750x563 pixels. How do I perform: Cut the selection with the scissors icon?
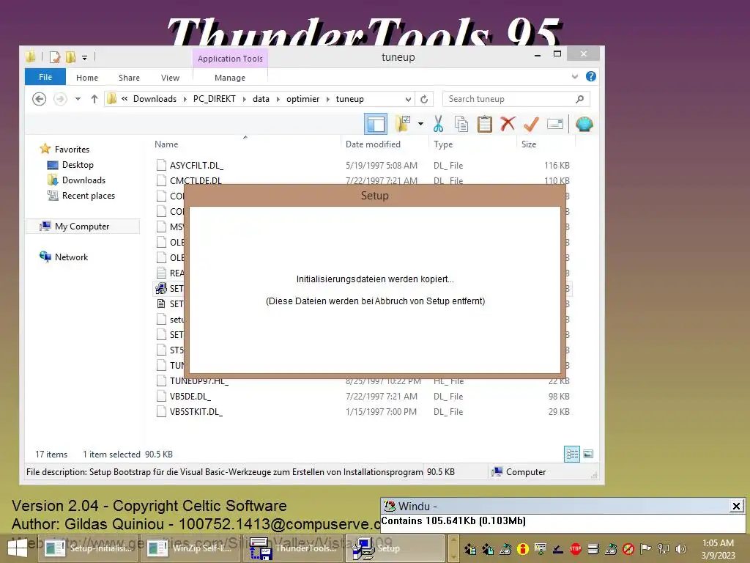pos(438,124)
